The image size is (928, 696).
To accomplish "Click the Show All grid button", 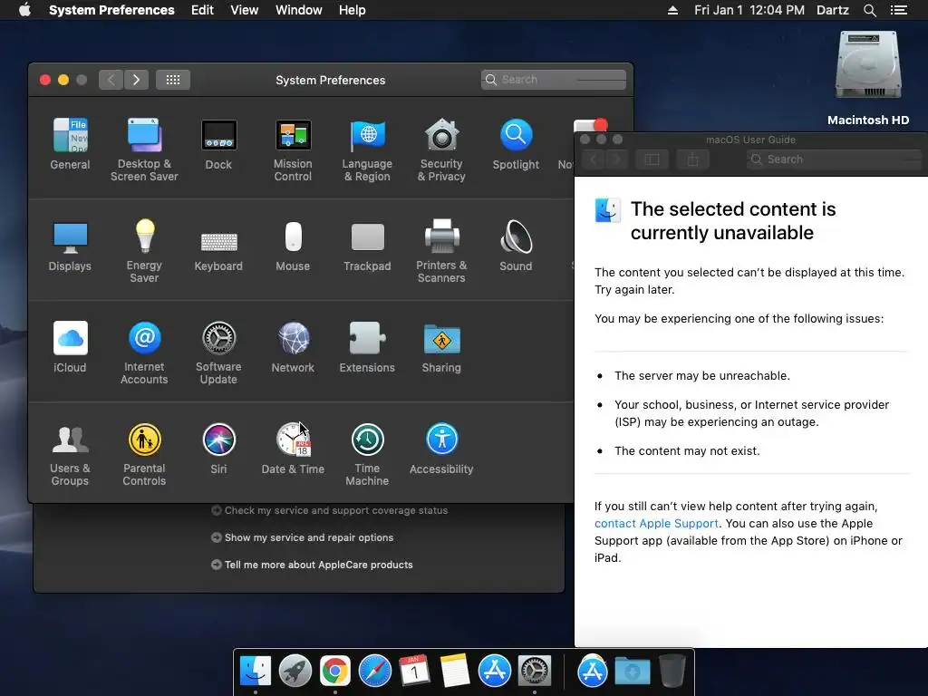I will point(173,80).
